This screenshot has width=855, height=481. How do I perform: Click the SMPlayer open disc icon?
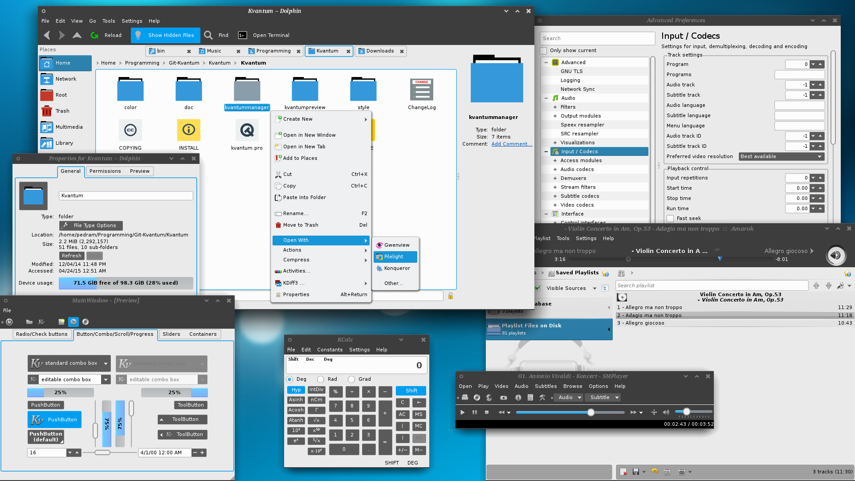[477, 397]
